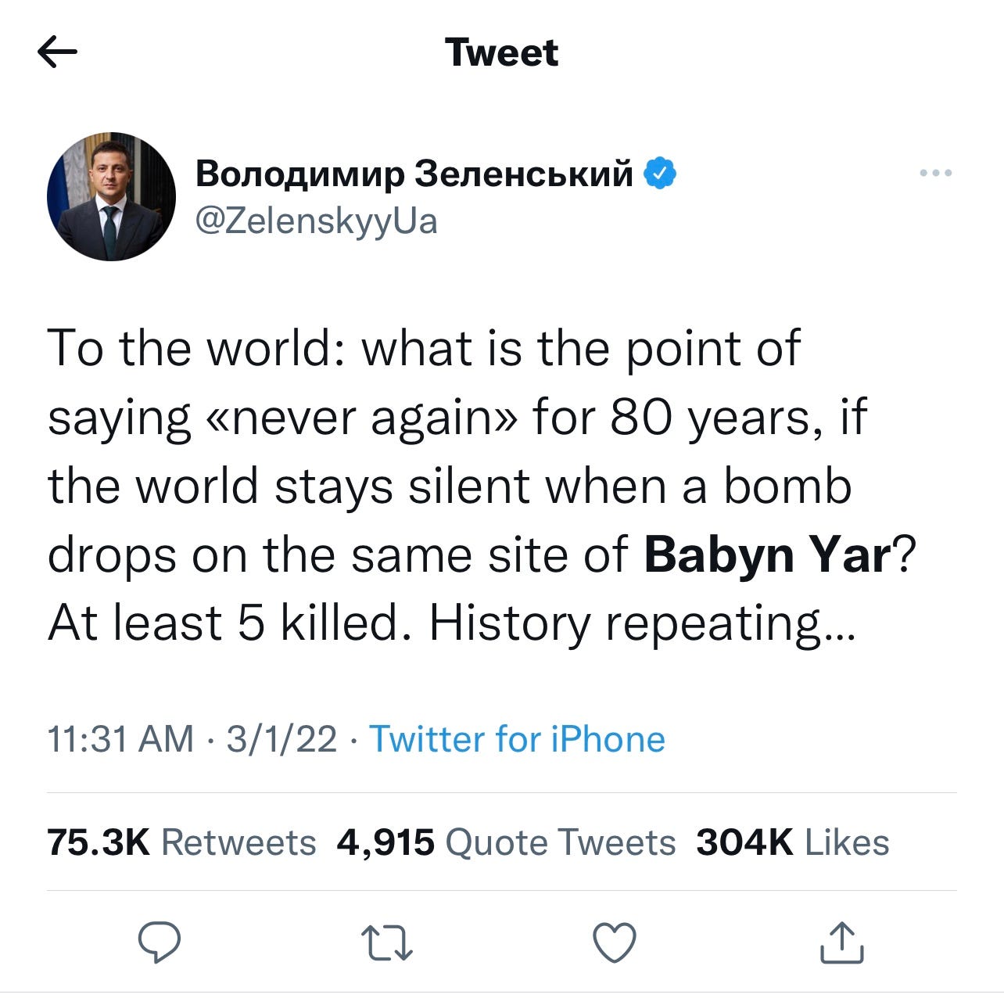View the 75.3K Retweets list

(181, 842)
